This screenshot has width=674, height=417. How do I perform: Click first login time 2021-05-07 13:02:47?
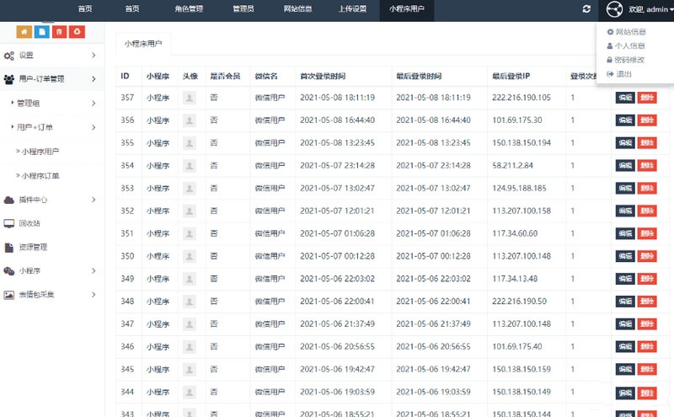(338, 189)
